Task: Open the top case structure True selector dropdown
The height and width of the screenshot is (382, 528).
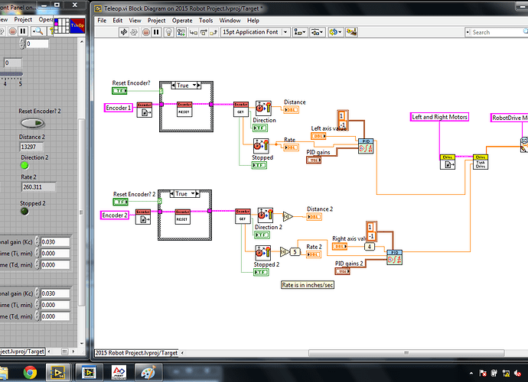Action: [194, 86]
